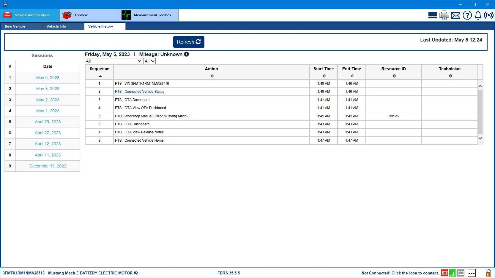Open the notifications bell icon
Screen dimensions: 495x278
[478, 15]
